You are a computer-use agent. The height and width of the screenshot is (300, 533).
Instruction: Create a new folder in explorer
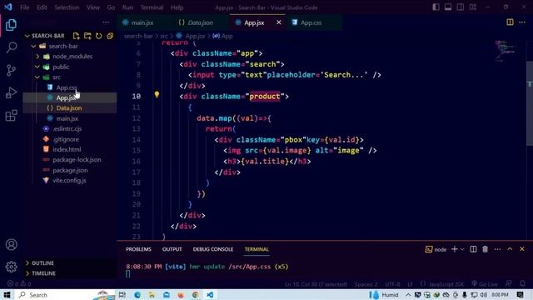coord(87,36)
